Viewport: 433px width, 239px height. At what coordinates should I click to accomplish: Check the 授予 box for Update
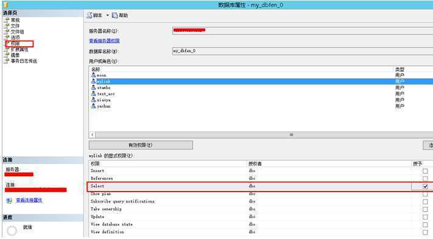tap(425, 217)
